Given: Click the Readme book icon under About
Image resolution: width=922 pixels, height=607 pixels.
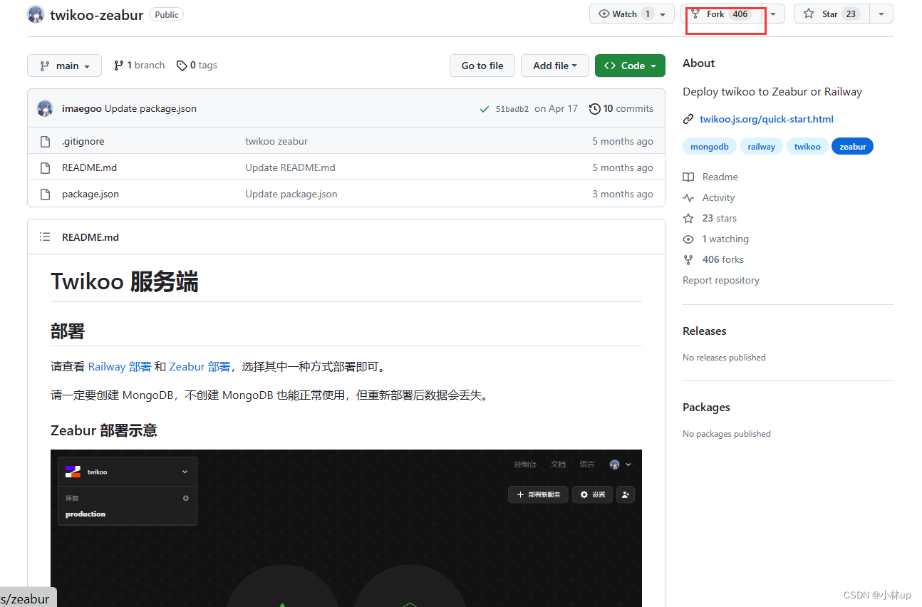Looking at the screenshot, I should coord(688,177).
